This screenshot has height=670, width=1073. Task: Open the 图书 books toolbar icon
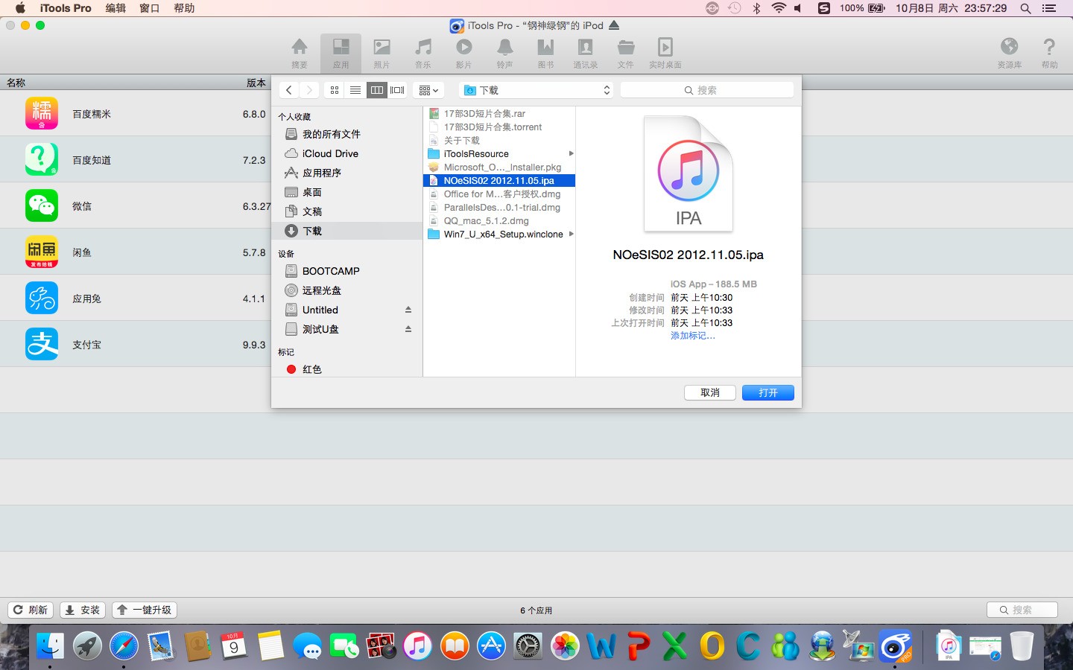[545, 53]
